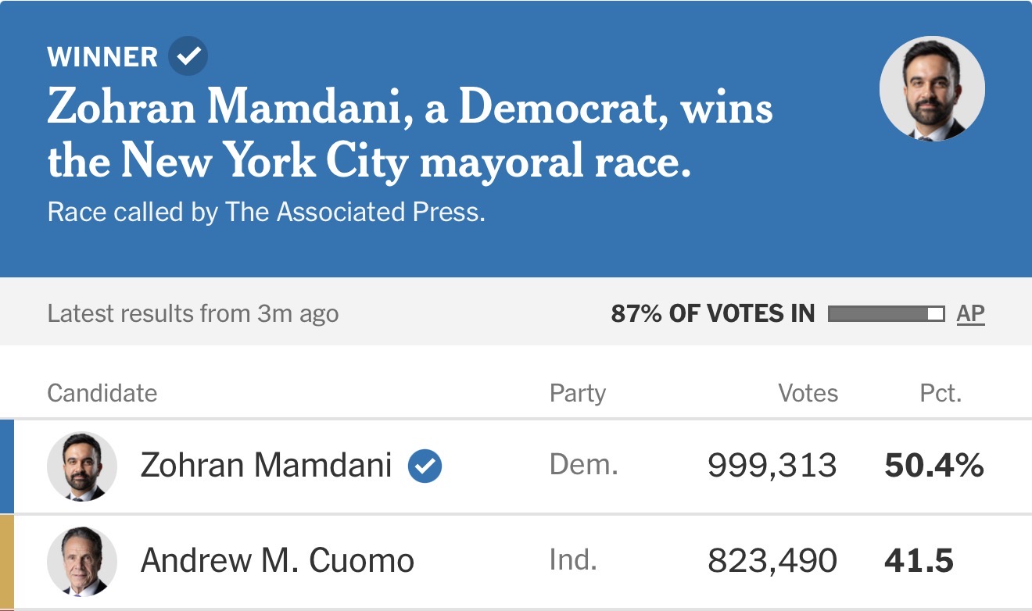
Task: Click the blue checkmark beside Zohran Mamdani
Action: pos(425,466)
